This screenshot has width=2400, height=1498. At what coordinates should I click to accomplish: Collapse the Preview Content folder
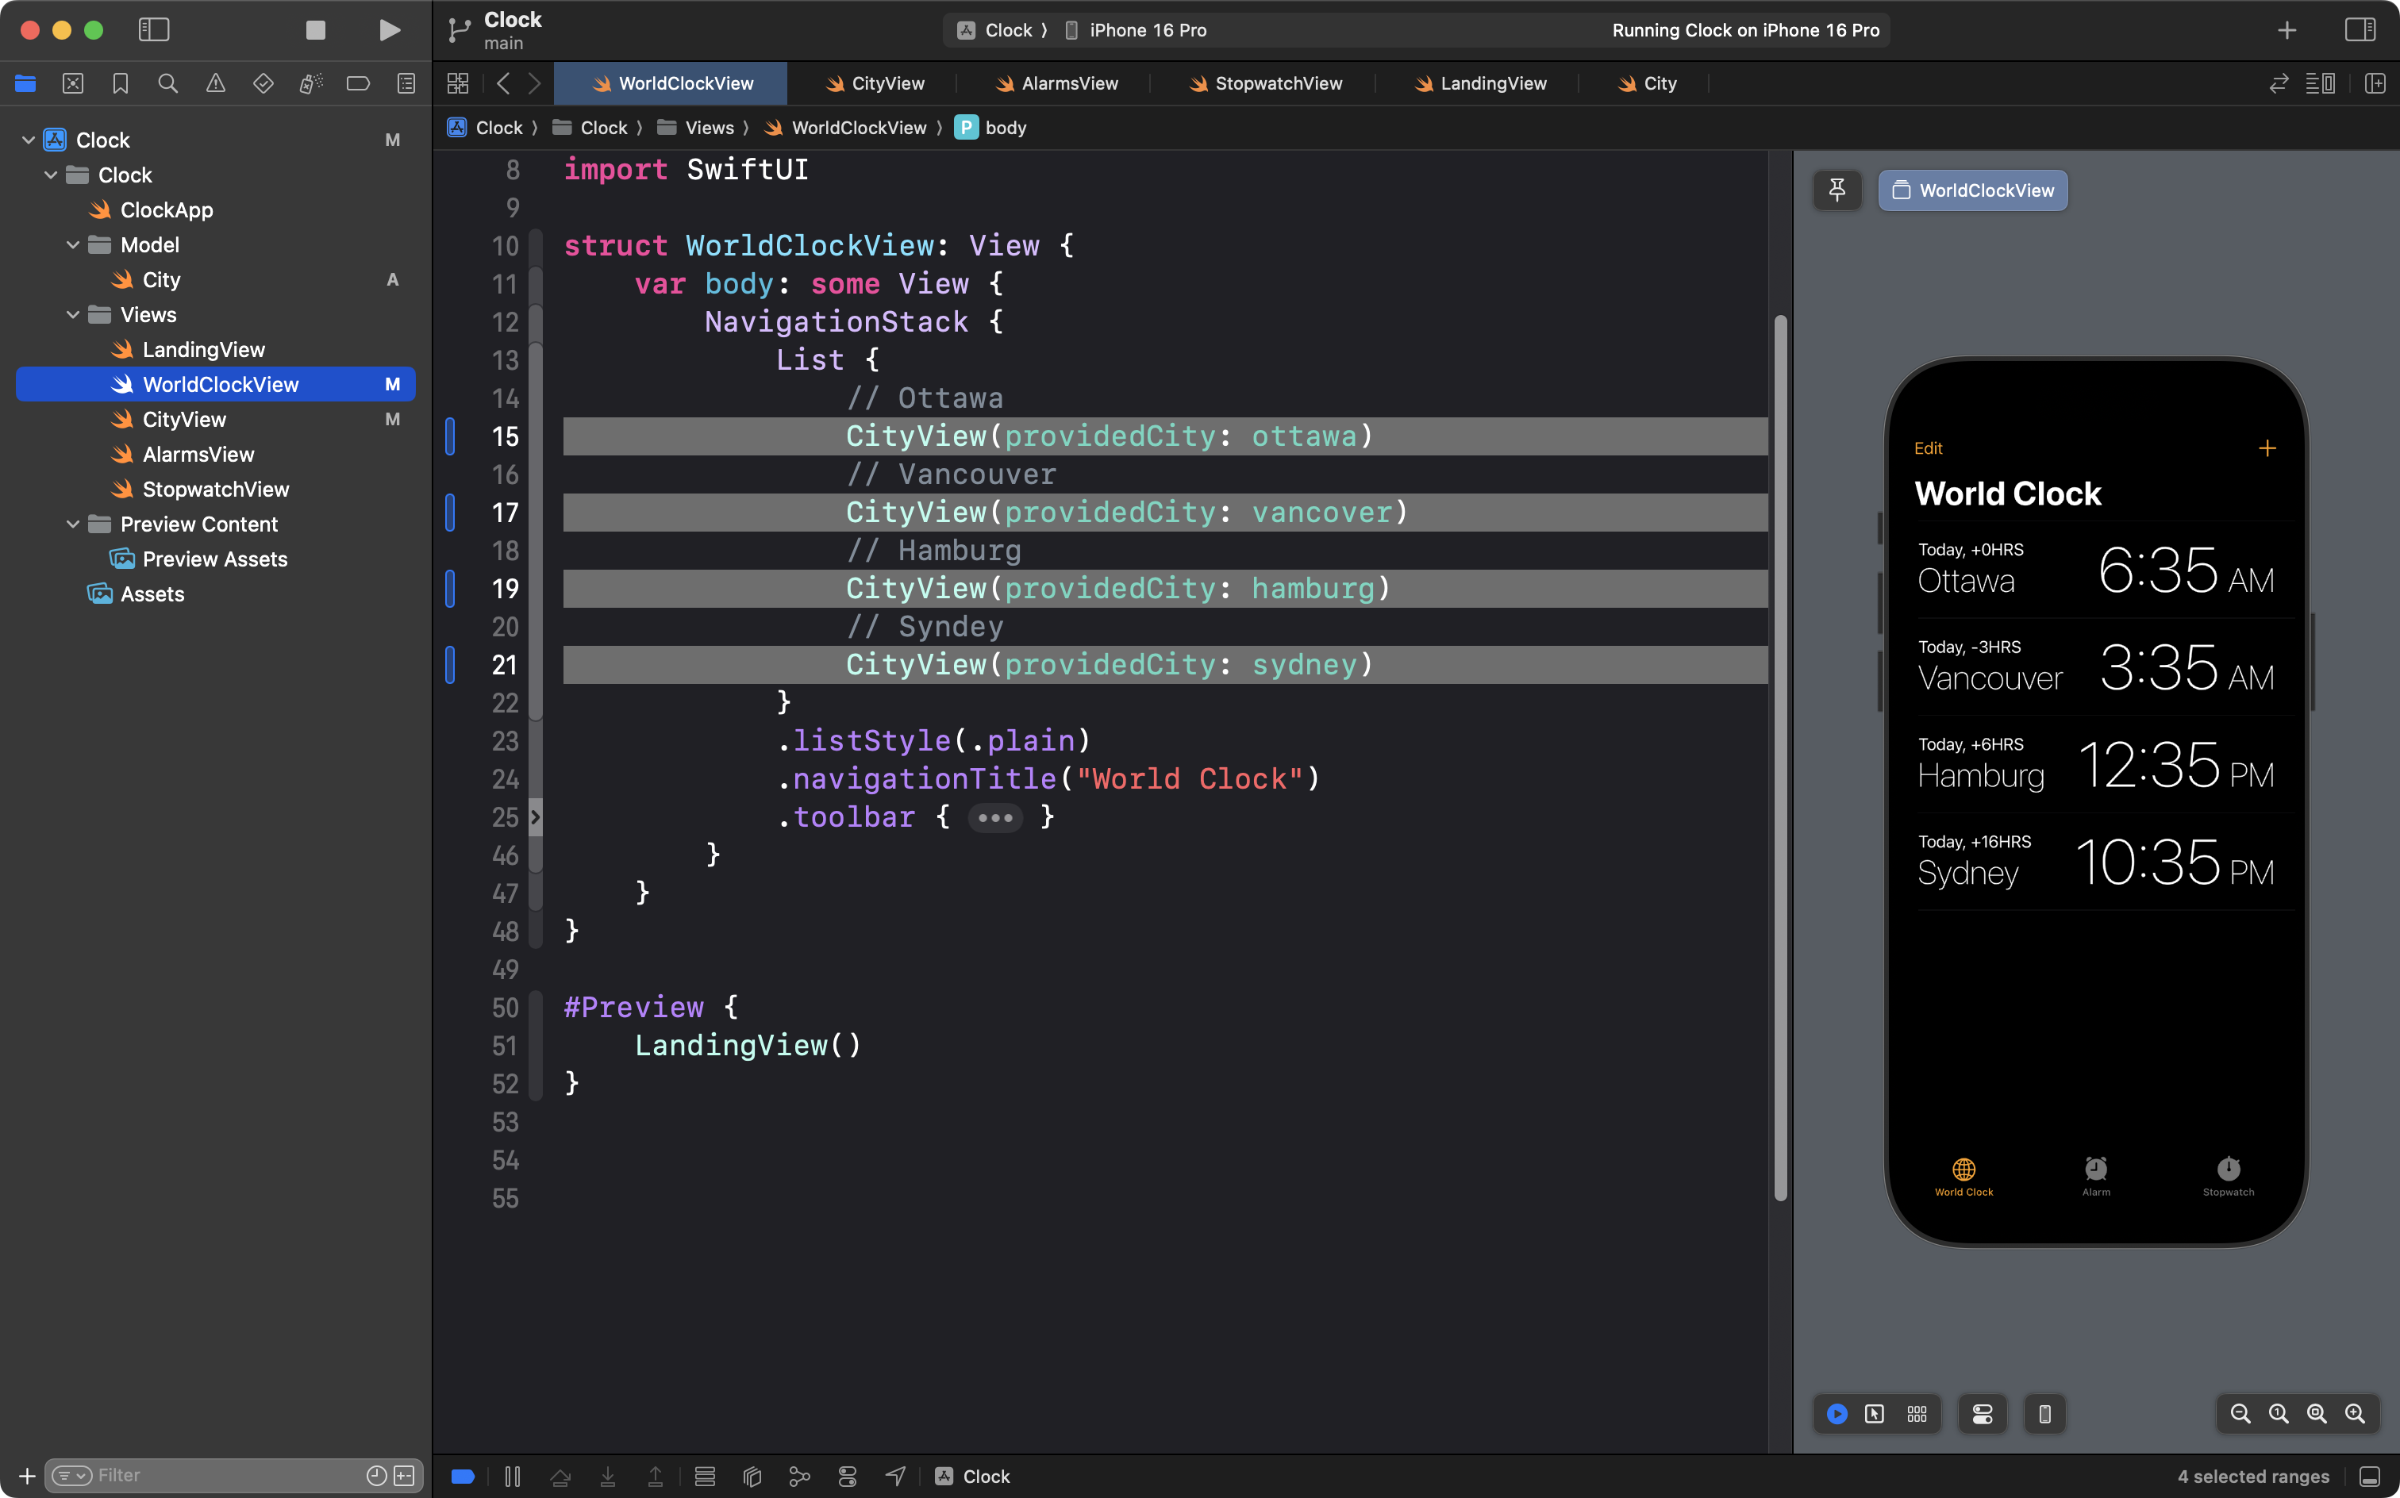[x=73, y=524]
